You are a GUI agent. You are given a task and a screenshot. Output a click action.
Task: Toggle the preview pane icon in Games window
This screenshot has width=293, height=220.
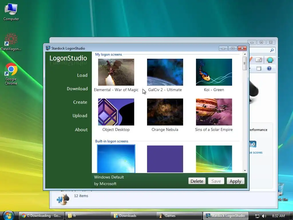(x=259, y=68)
